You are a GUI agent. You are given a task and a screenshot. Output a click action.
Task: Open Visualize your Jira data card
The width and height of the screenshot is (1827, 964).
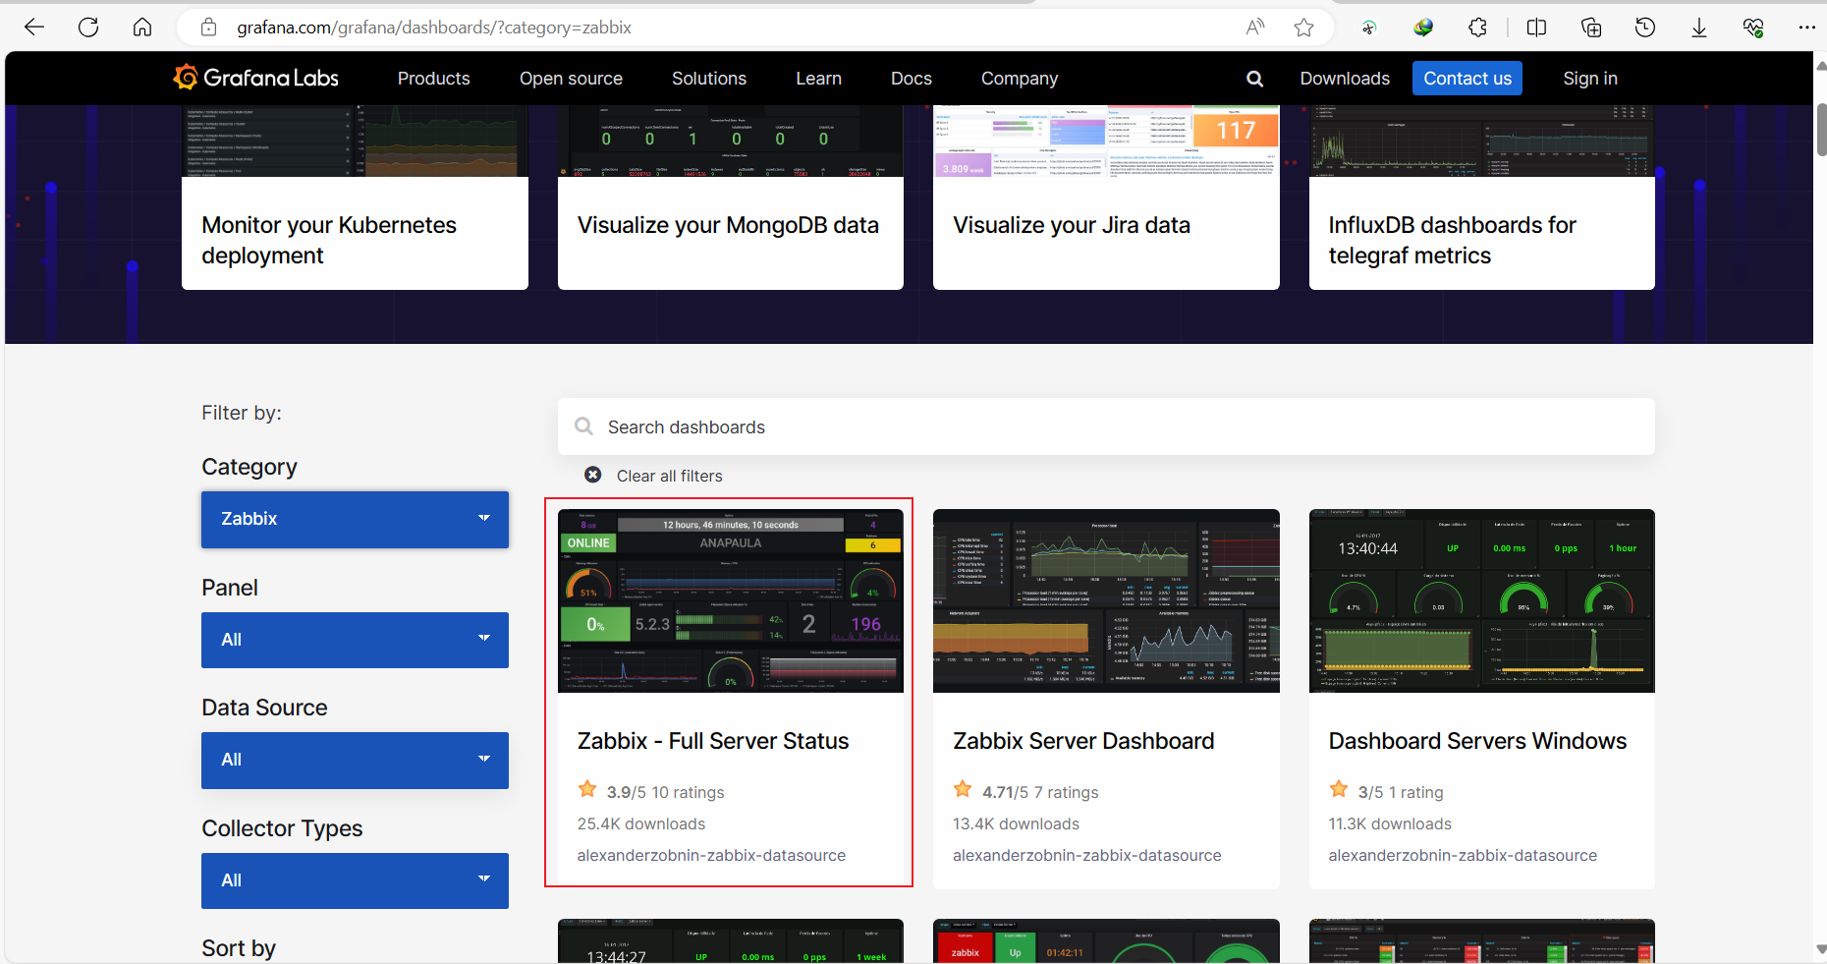[x=1106, y=198]
